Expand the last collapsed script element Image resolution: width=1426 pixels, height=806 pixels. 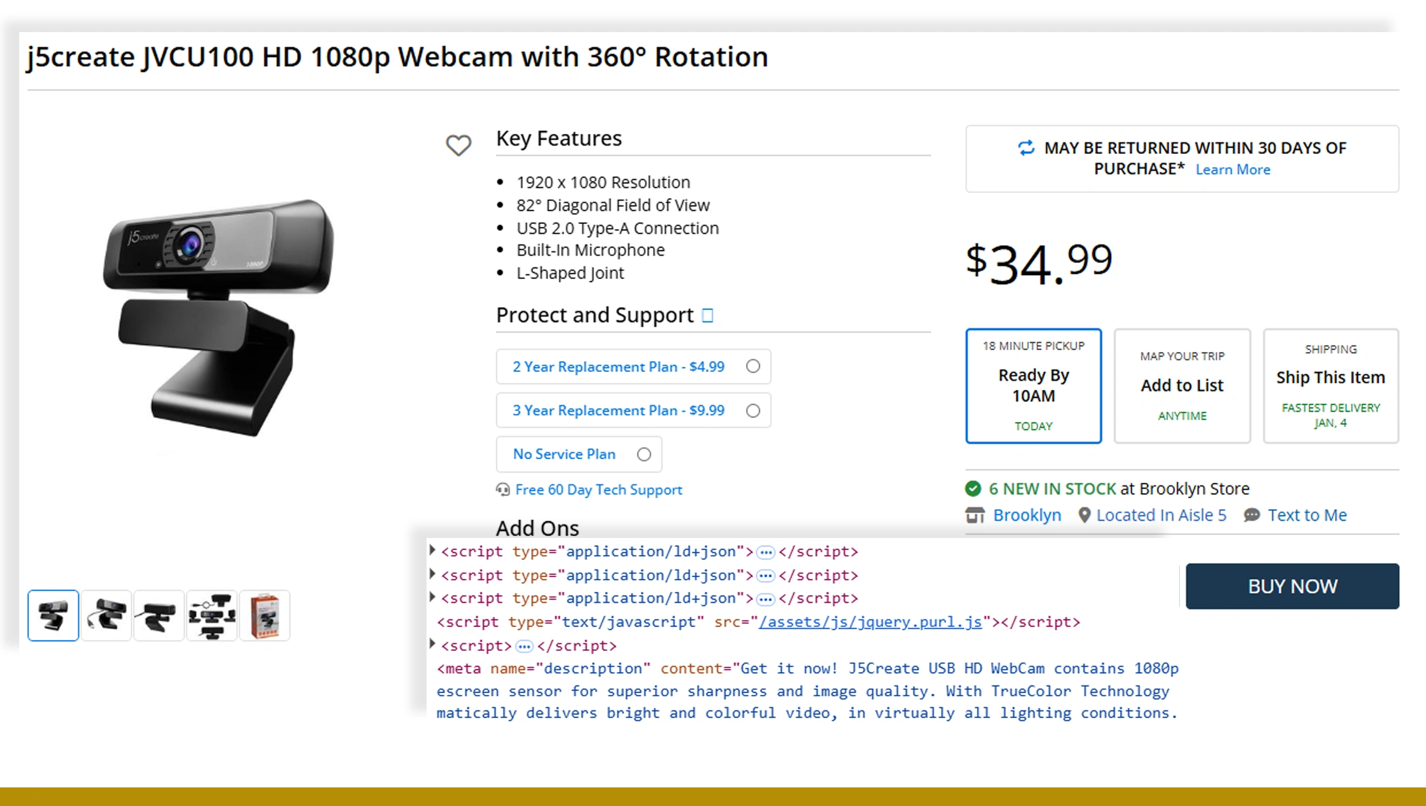tap(432, 644)
